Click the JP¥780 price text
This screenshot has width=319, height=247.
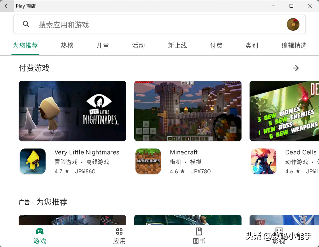(x=201, y=171)
